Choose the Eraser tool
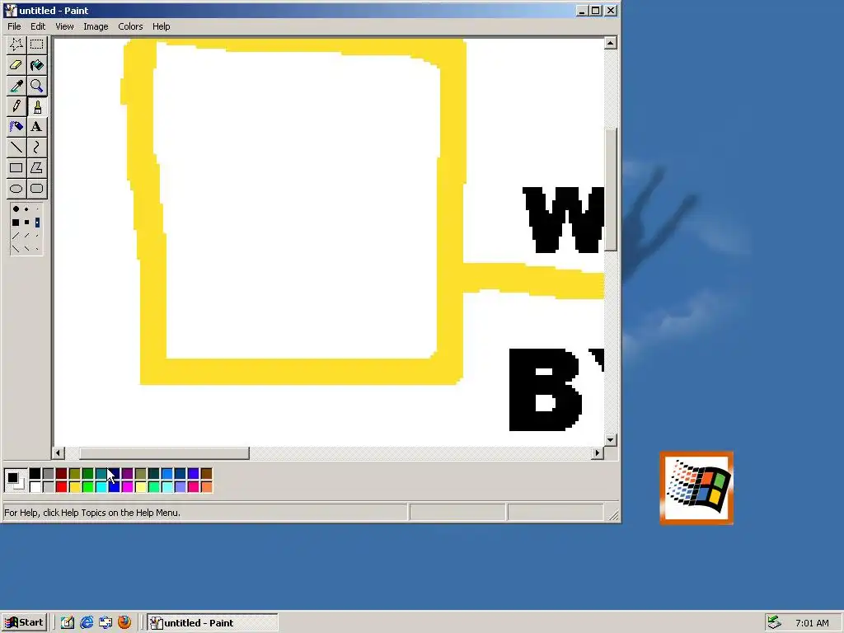Image resolution: width=844 pixels, height=633 pixels. coord(16,65)
